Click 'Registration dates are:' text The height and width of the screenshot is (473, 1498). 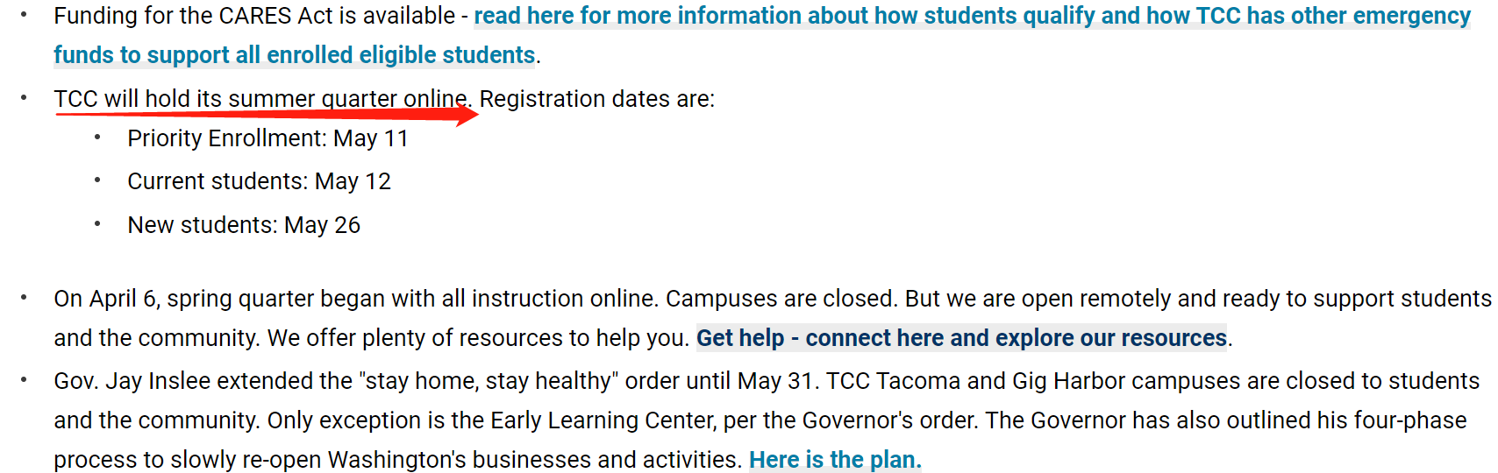point(596,99)
